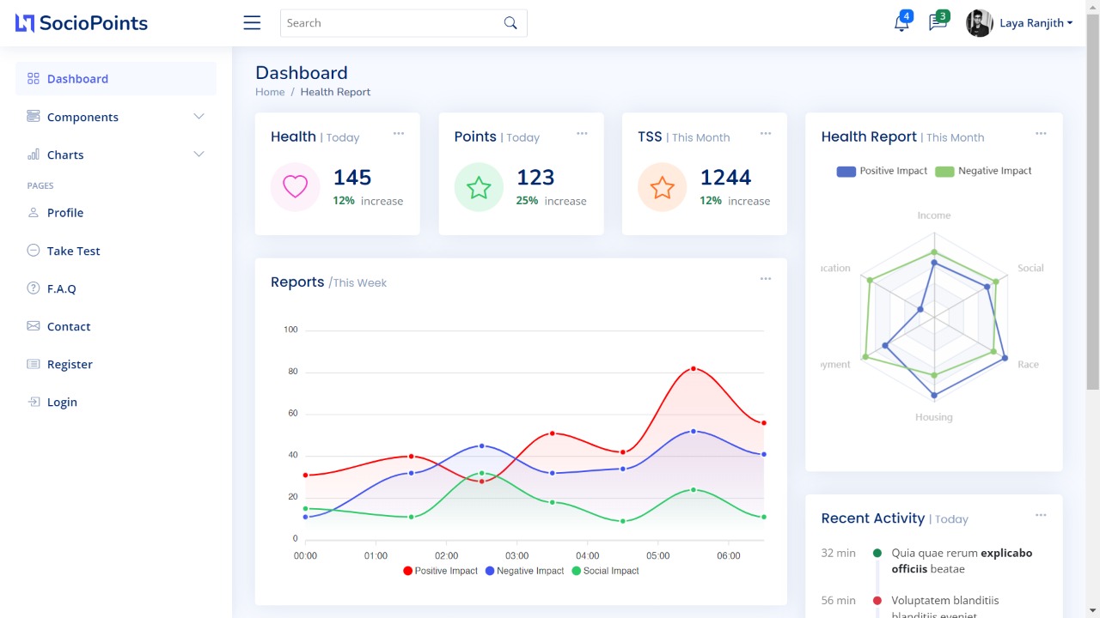The image size is (1100, 618).
Task: Open the messages chat icon
Action: click(x=937, y=23)
